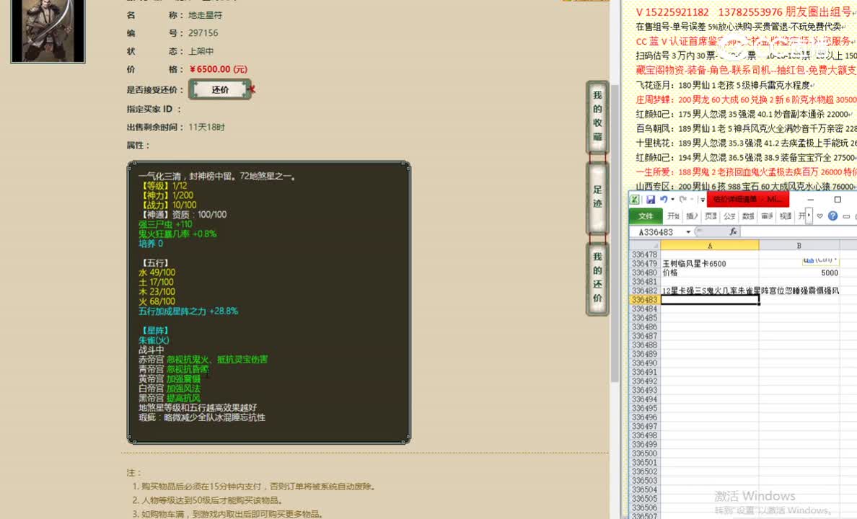Click the cell containing 玉树临风星卡6500

[x=709, y=263]
